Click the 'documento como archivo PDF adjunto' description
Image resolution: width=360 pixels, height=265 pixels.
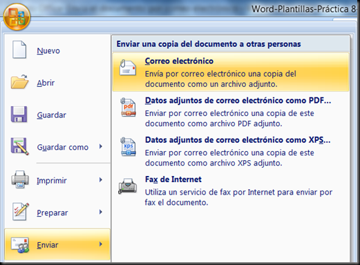(x=214, y=124)
